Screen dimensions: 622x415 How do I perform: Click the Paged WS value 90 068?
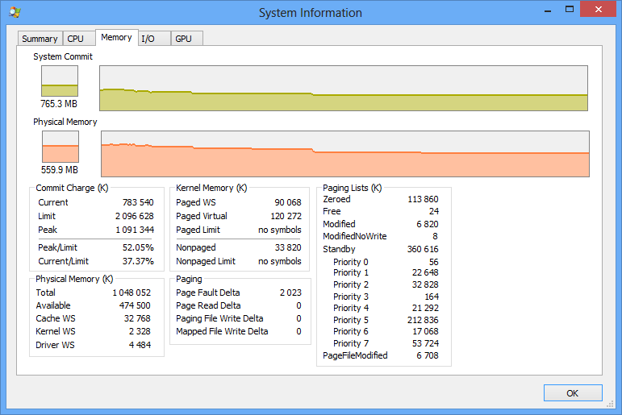pos(288,202)
